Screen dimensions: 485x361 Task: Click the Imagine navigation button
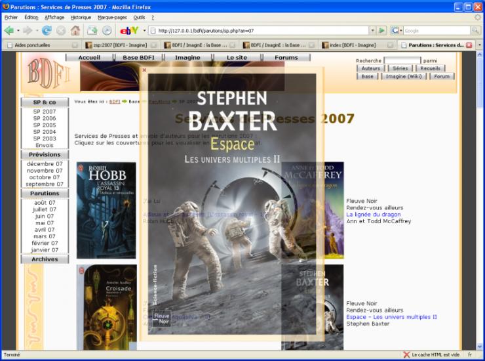[x=187, y=57]
